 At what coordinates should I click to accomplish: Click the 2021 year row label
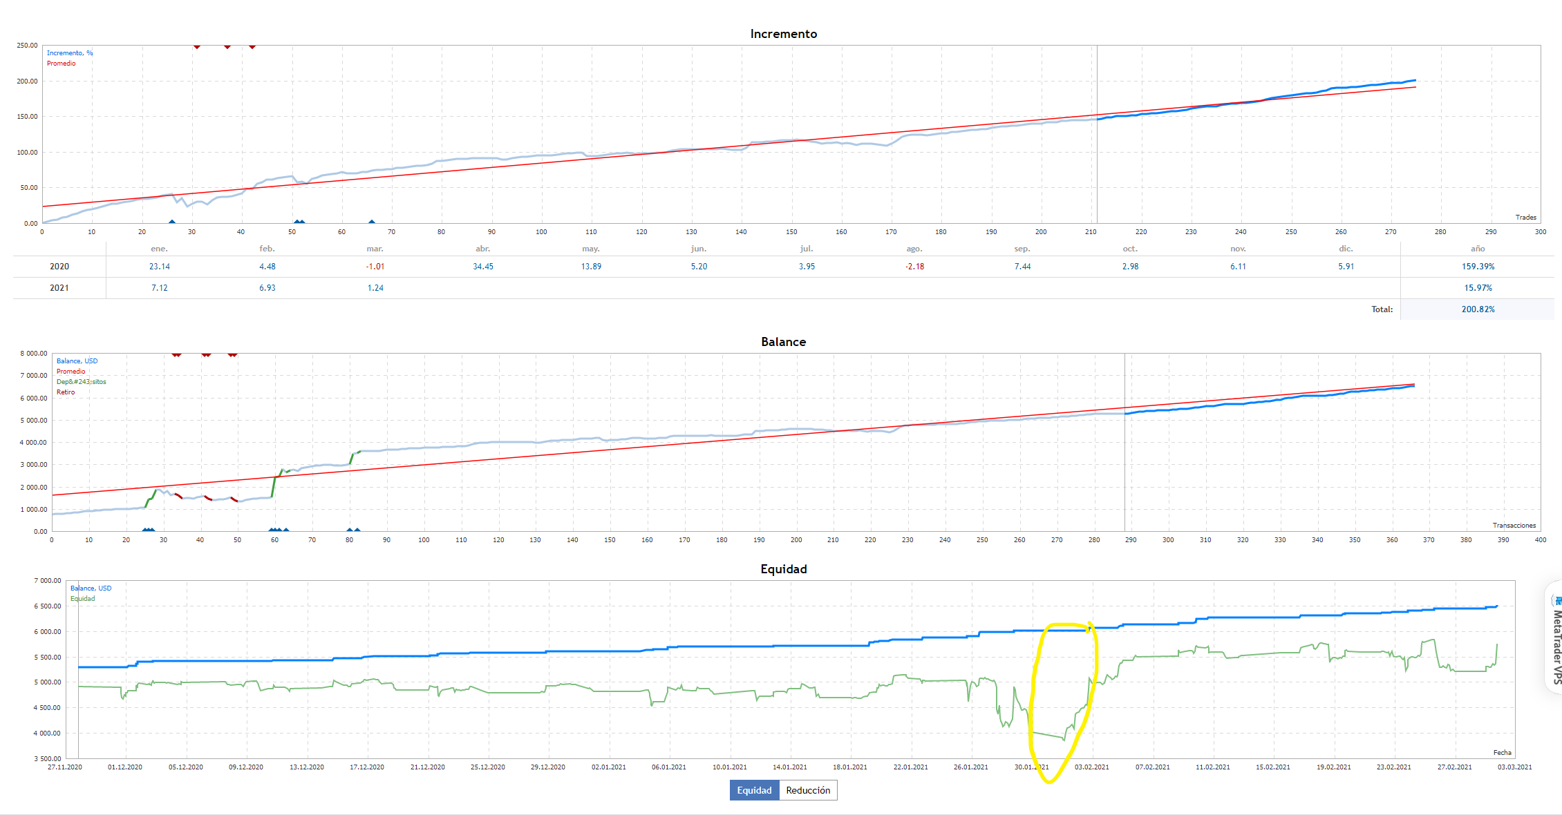pyautogui.click(x=59, y=288)
